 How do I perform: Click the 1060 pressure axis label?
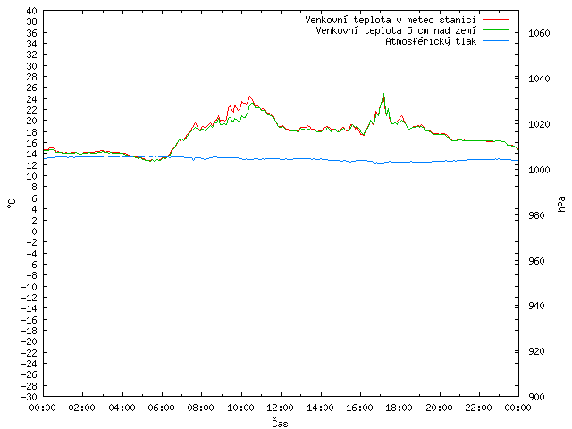539,33
